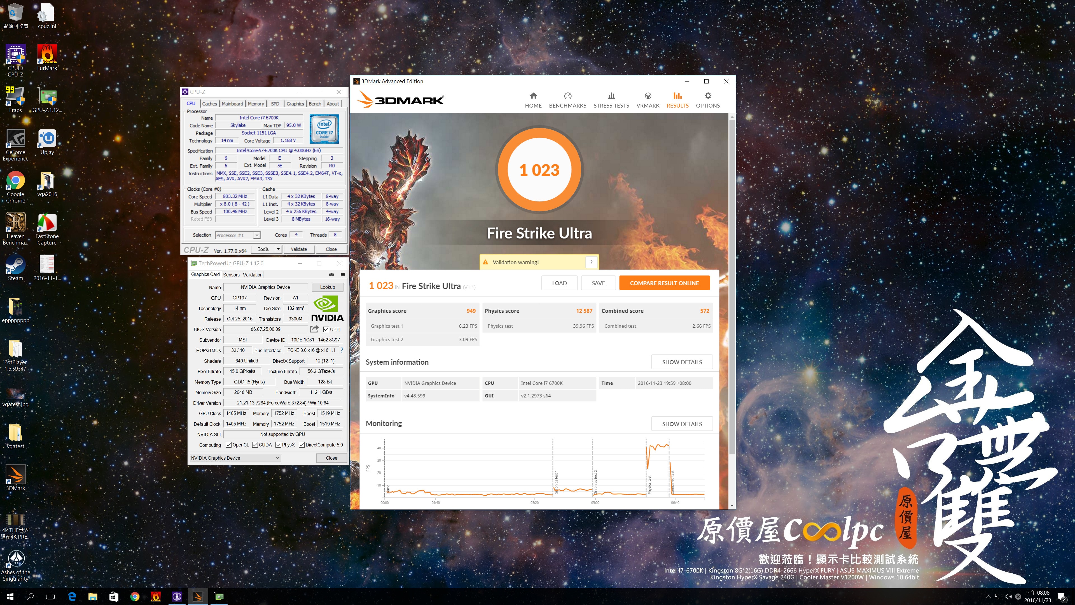The height and width of the screenshot is (605, 1075).
Task: Click the GPU-Z BIOS share/export icon
Action: point(314,329)
